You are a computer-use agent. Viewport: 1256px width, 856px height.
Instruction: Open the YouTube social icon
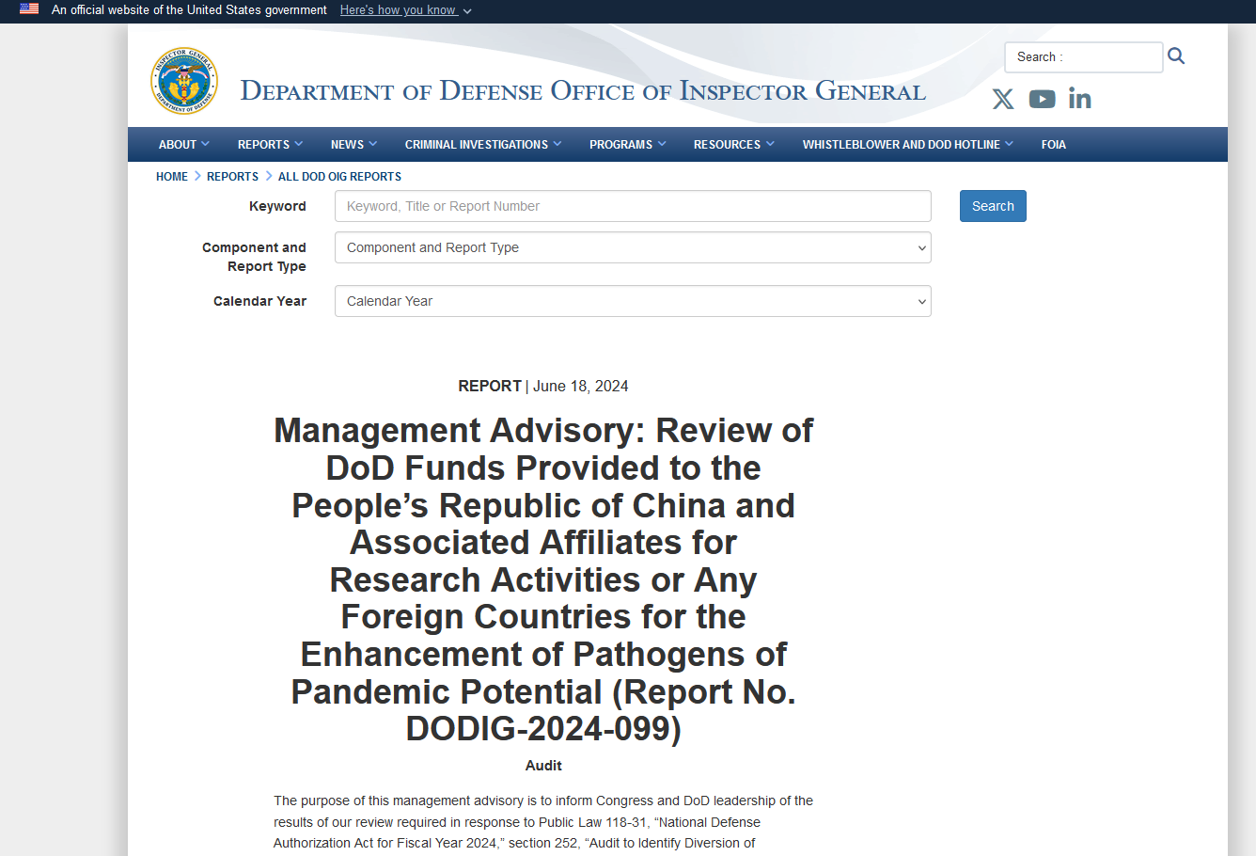click(x=1042, y=99)
